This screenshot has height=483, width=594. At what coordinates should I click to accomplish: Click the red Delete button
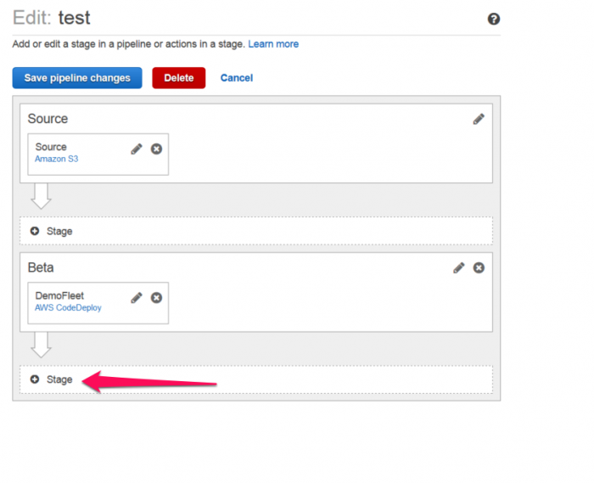click(x=179, y=78)
